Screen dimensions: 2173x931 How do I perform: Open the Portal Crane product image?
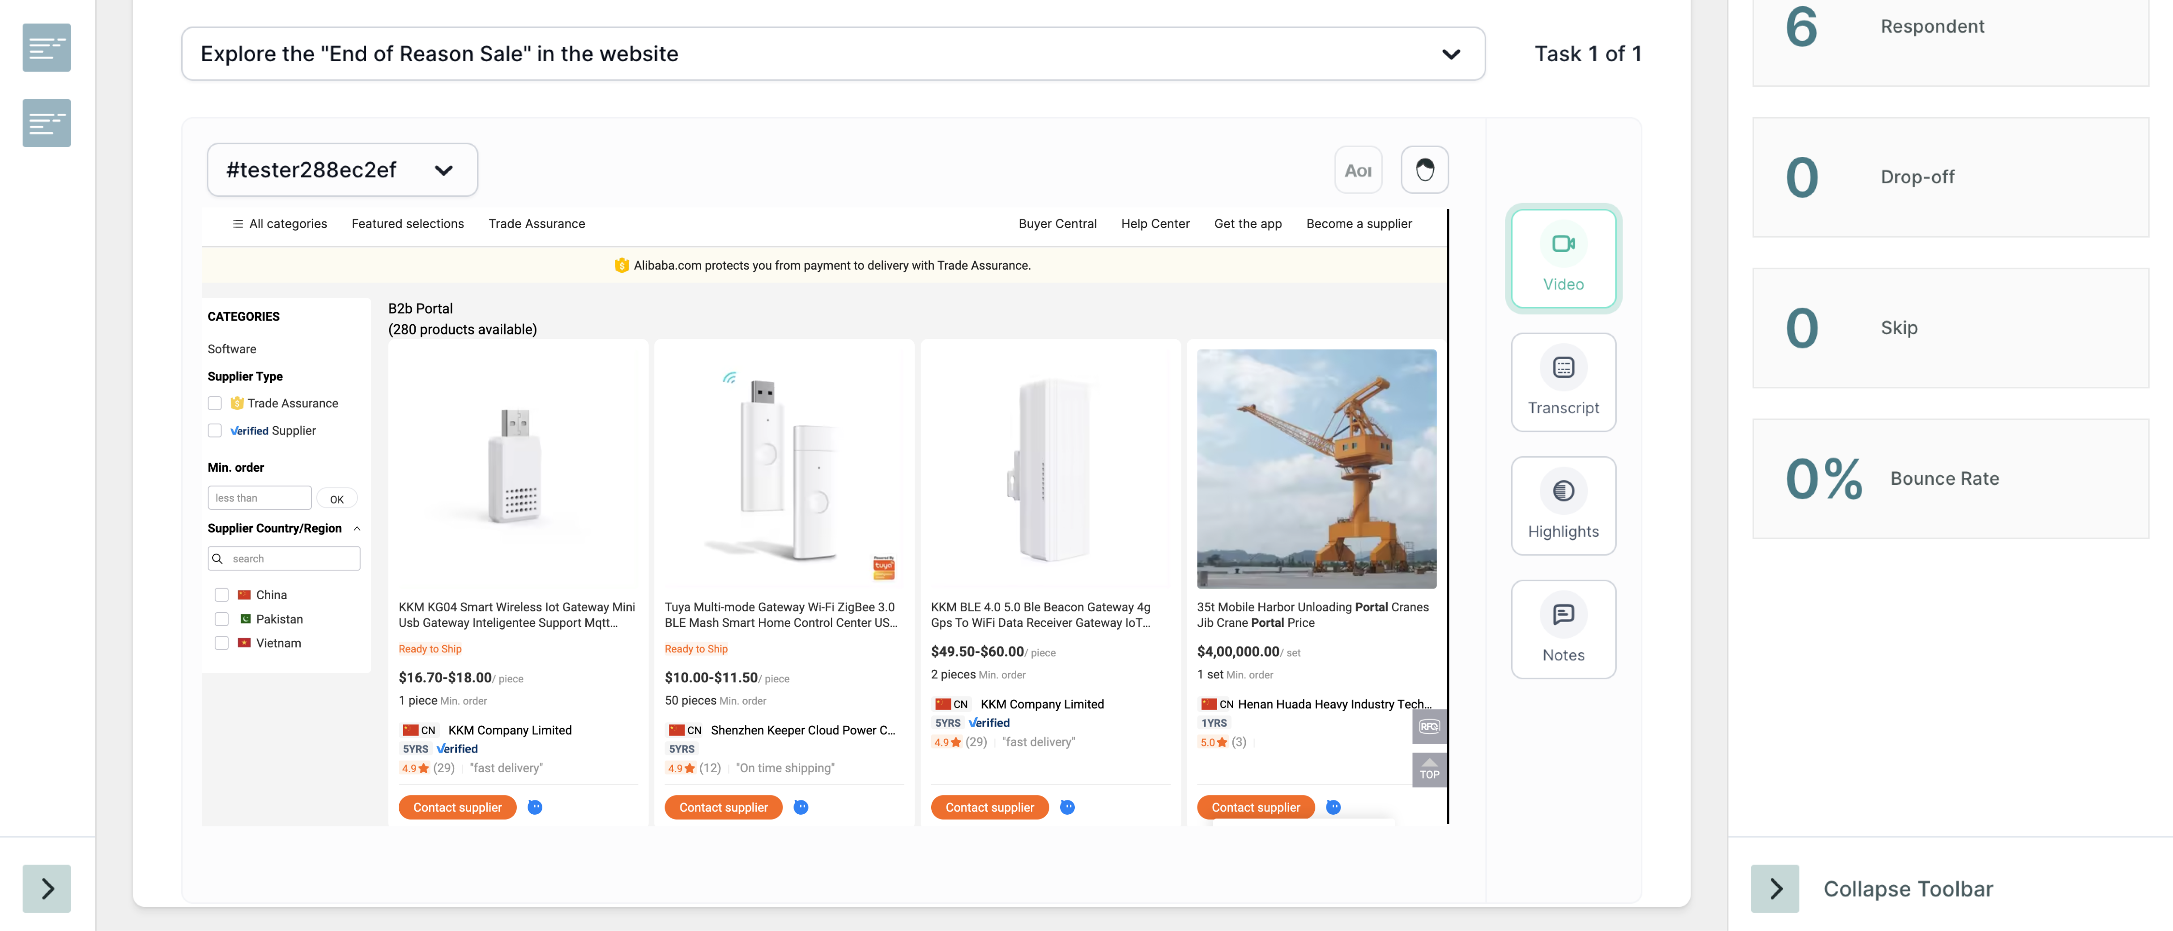click(x=1316, y=469)
